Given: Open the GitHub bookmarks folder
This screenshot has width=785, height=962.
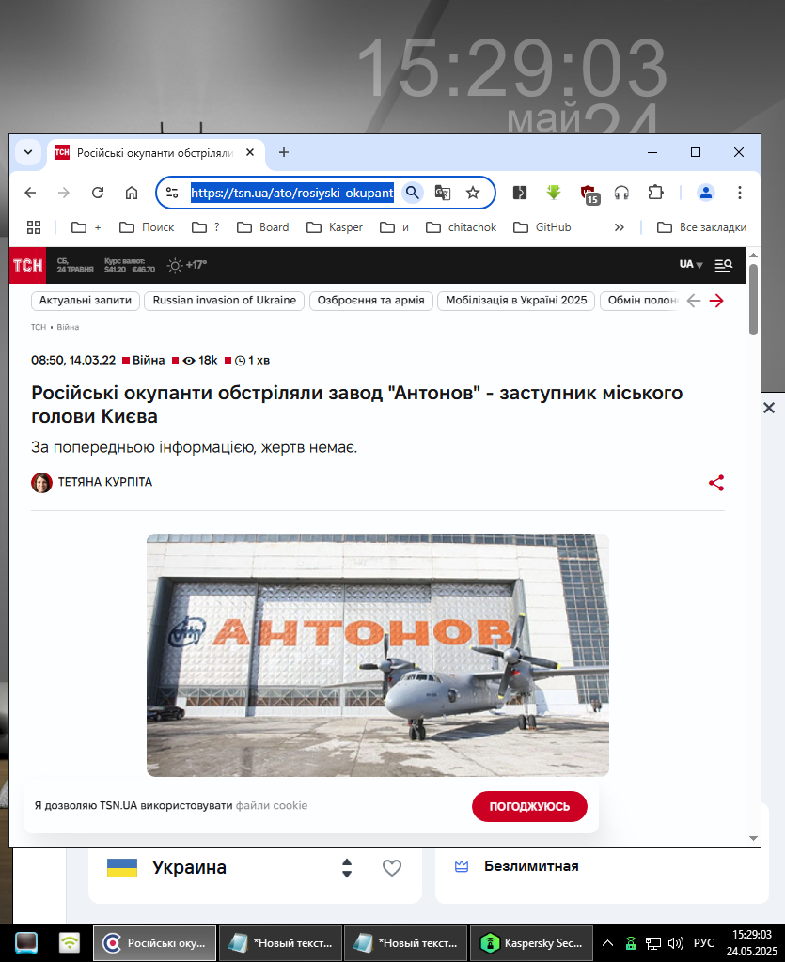Looking at the screenshot, I should (x=542, y=227).
